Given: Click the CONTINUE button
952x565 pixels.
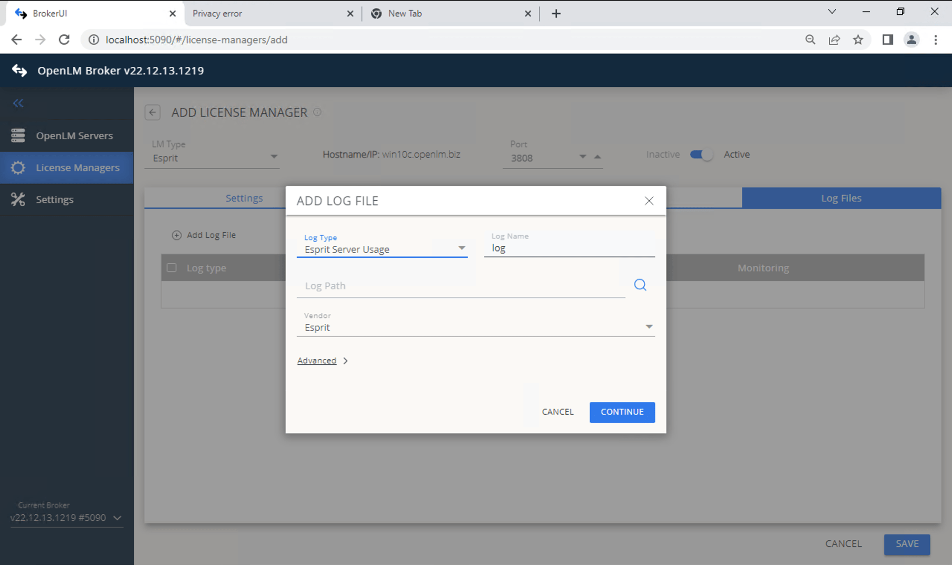Looking at the screenshot, I should [x=621, y=412].
